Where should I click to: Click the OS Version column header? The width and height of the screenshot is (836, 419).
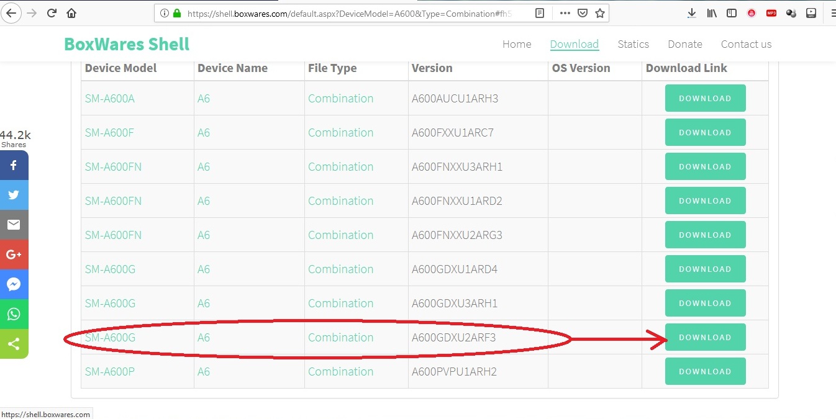coord(581,68)
